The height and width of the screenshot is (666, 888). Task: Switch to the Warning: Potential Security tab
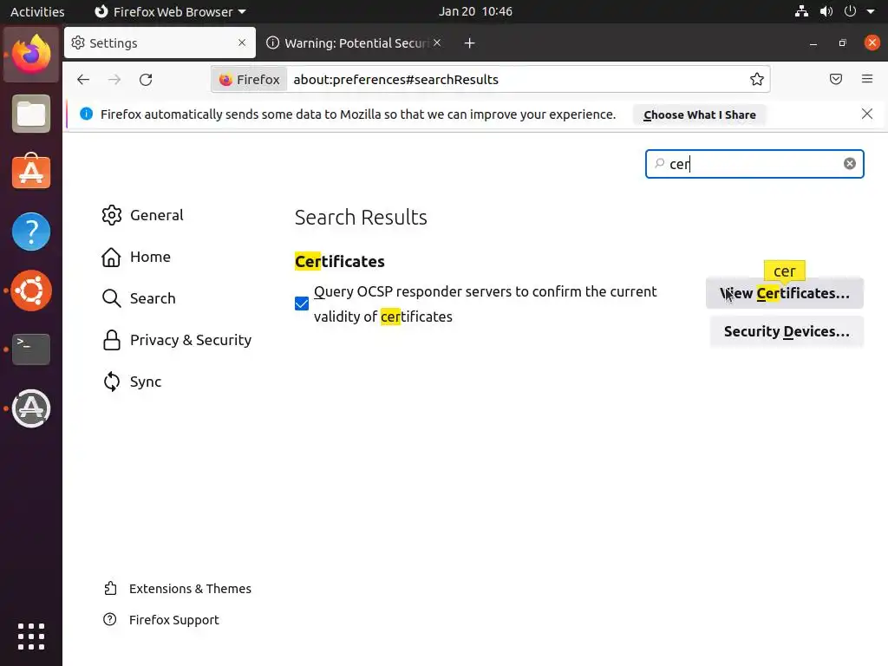(x=351, y=43)
